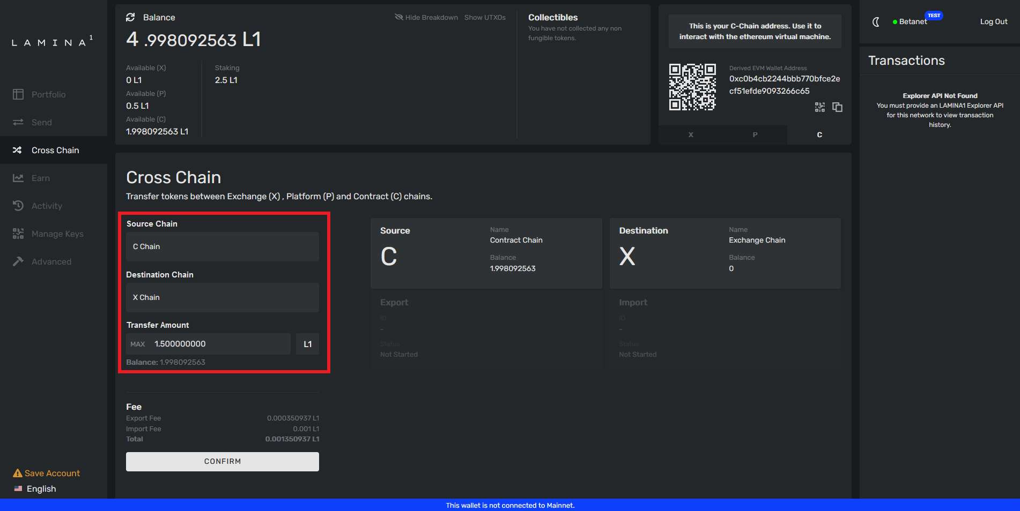Open the Destination Chain dropdown

pos(222,297)
